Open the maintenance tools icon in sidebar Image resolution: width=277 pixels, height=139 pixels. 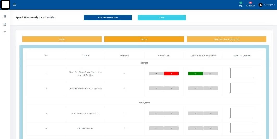5,32
